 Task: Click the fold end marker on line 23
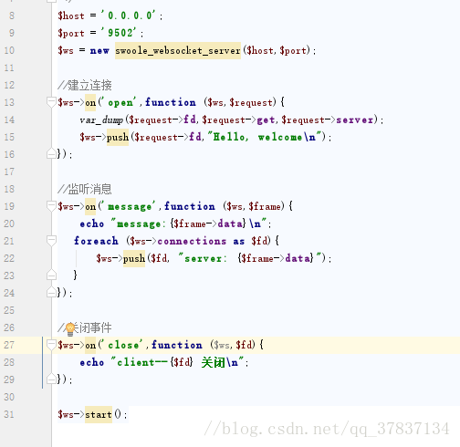click(51, 275)
